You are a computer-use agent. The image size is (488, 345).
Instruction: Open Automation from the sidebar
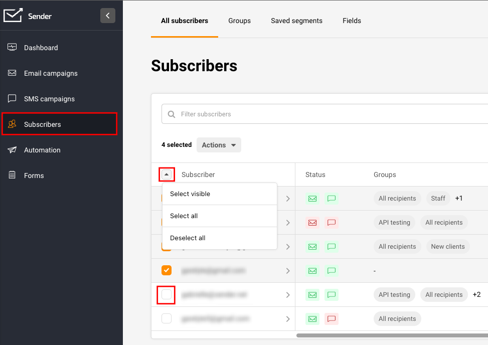pyautogui.click(x=42, y=150)
